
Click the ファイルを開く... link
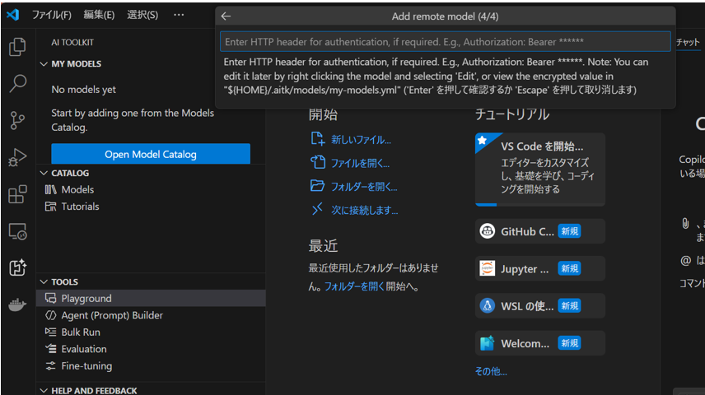pyautogui.click(x=360, y=163)
